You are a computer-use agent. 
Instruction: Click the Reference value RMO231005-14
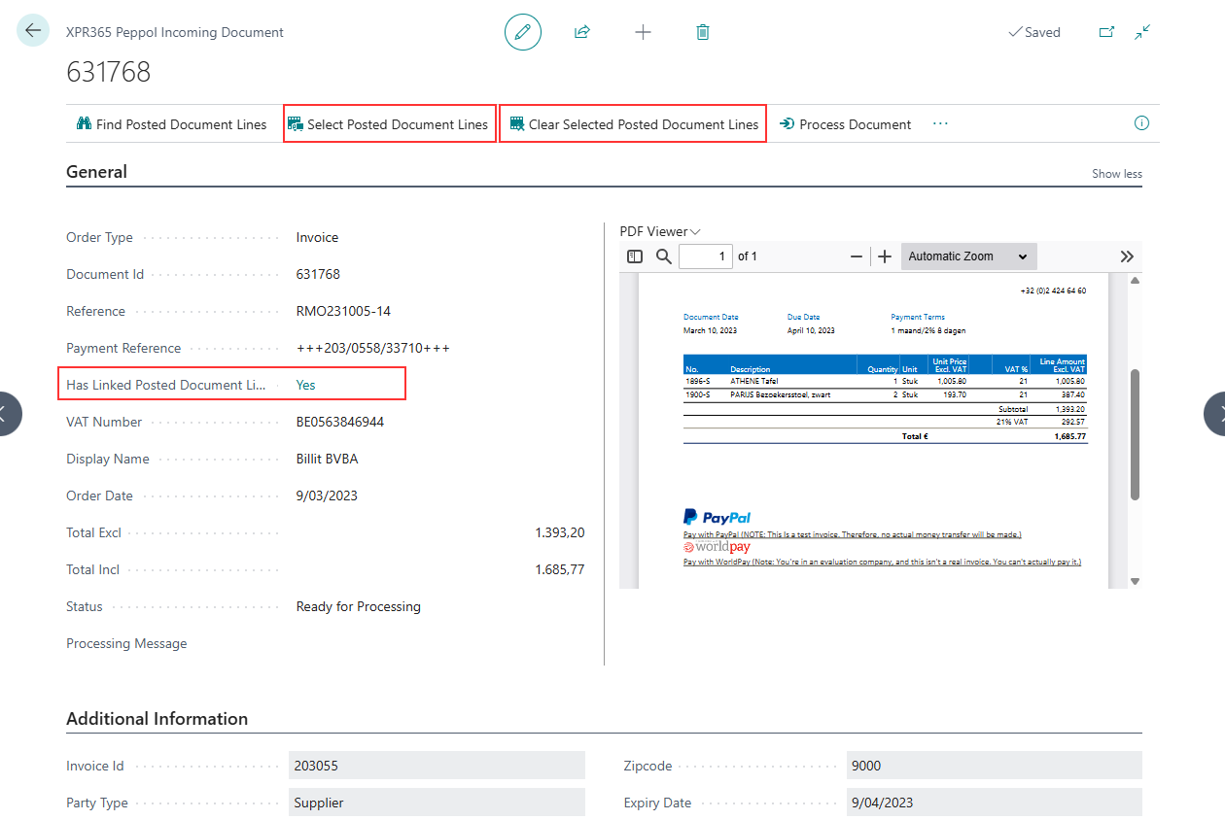tap(343, 311)
